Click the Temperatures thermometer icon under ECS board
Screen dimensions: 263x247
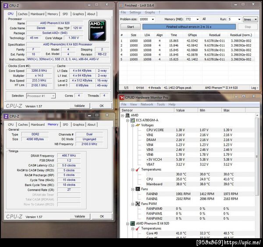[138, 169]
